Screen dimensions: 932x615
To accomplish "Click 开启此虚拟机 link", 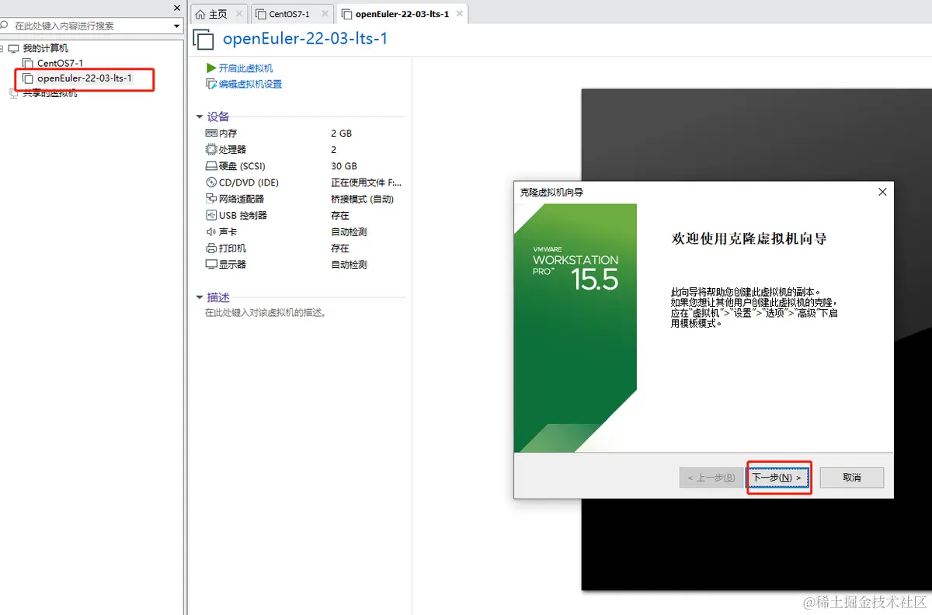I will tap(245, 68).
